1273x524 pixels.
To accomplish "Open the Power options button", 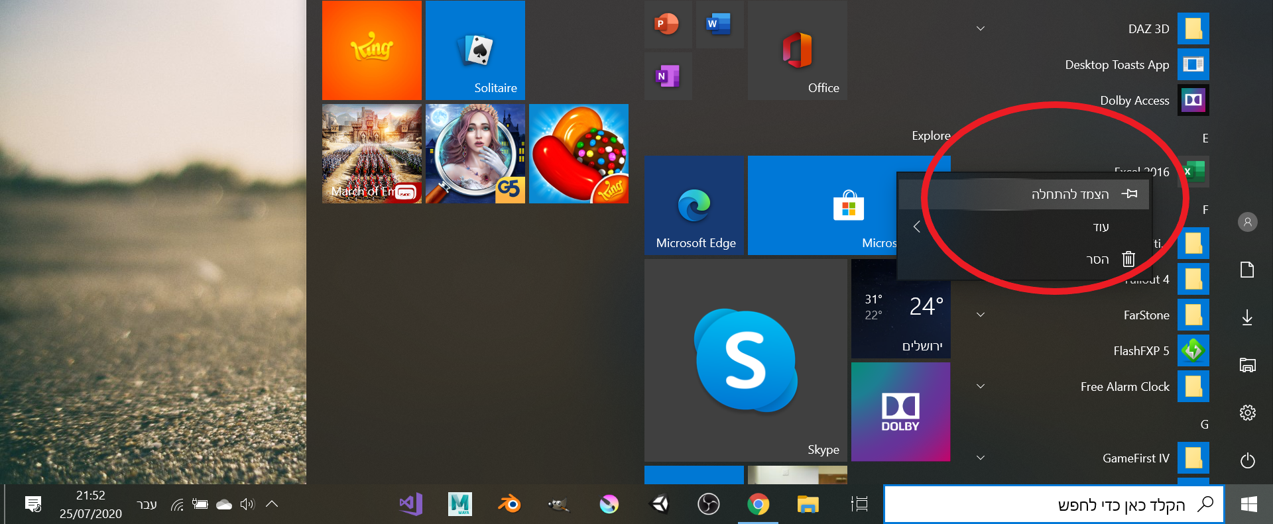I will [1248, 460].
